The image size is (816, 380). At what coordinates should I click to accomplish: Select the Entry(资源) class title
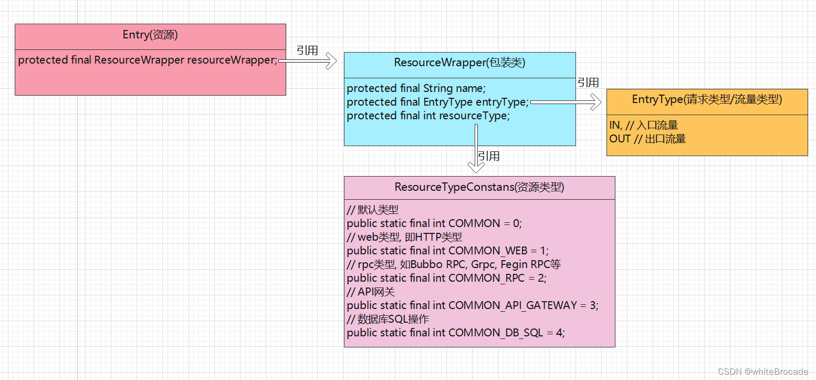click(150, 35)
